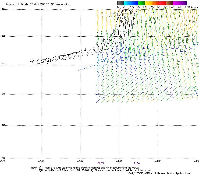Viewport: 199px width, 175px height.
Task: Click the -141 longitude axis label
Action: coord(119,161)
